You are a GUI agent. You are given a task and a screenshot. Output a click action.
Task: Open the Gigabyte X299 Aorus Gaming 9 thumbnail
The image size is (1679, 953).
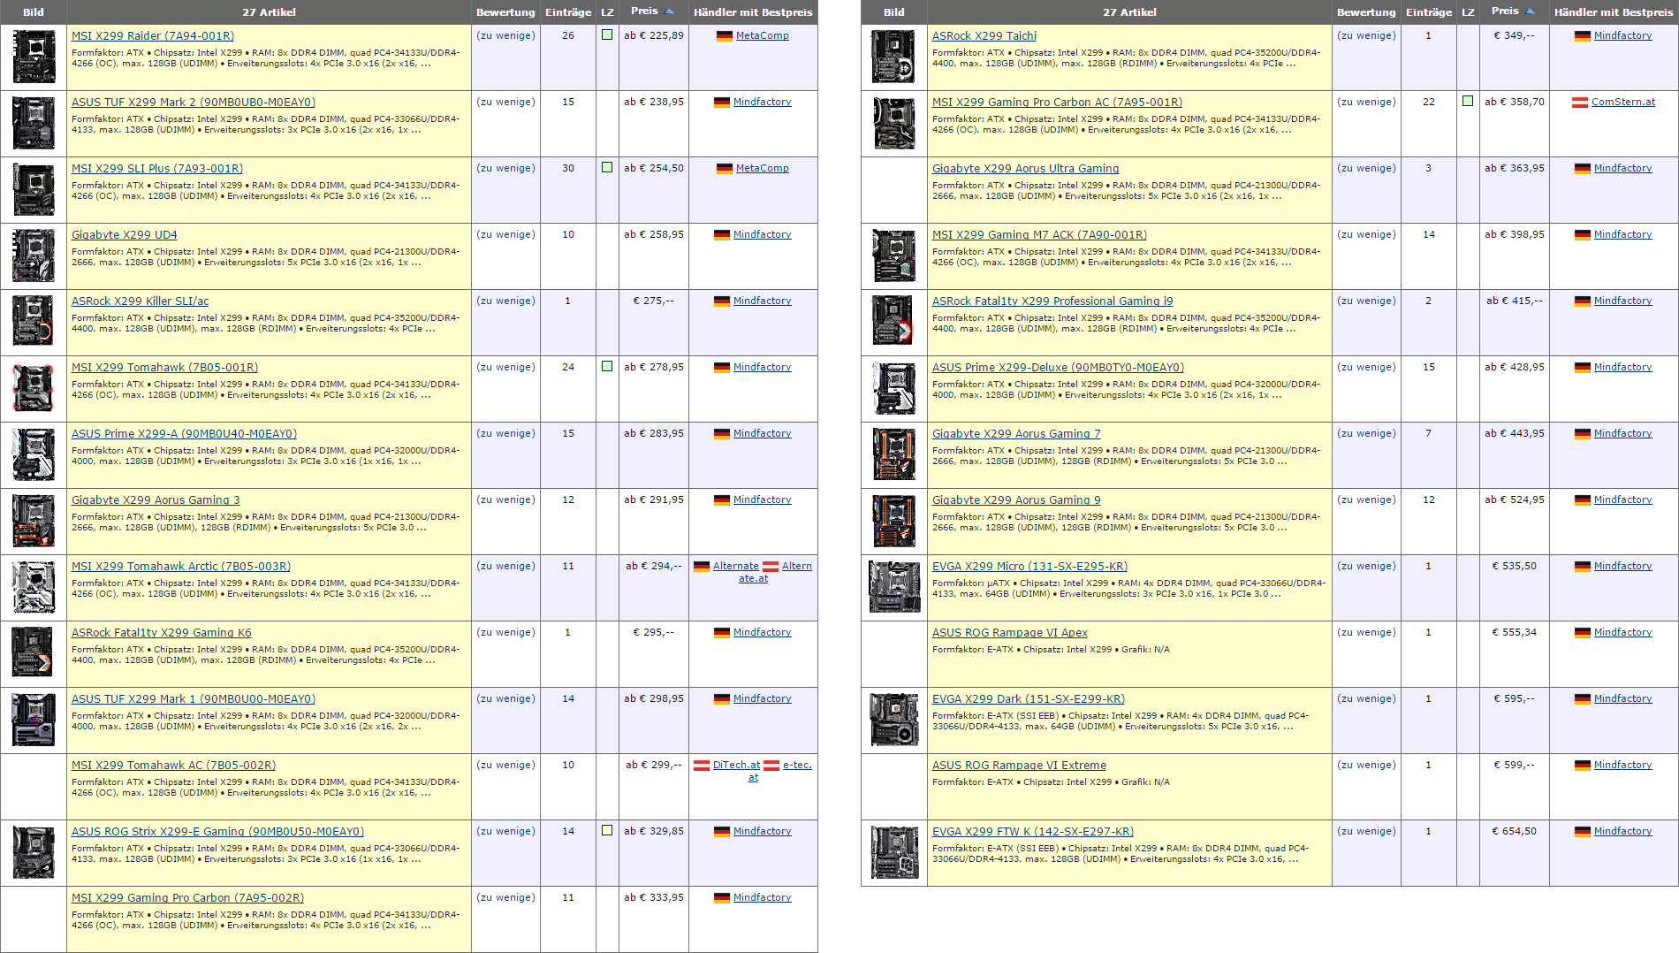pyautogui.click(x=893, y=521)
